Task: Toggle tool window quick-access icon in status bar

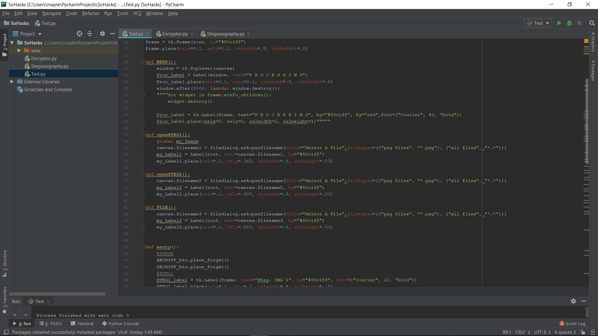Action: (x=6, y=332)
